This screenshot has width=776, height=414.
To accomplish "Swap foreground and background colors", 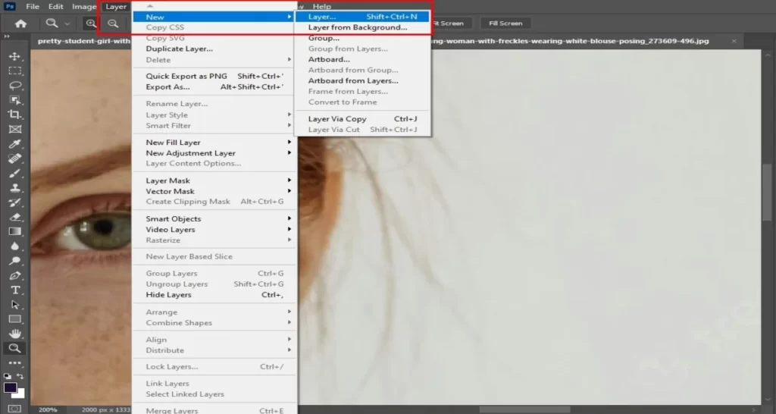I will click(x=20, y=376).
